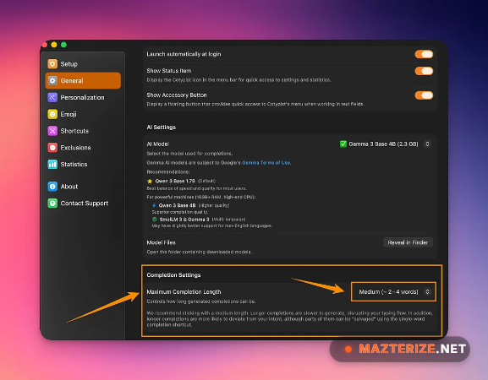Click the Reveal in Finder button
Viewport: 488px width, 380px height.
point(408,242)
